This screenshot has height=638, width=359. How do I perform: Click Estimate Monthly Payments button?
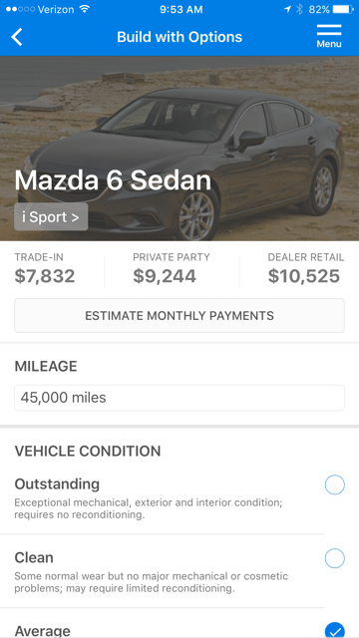179,316
